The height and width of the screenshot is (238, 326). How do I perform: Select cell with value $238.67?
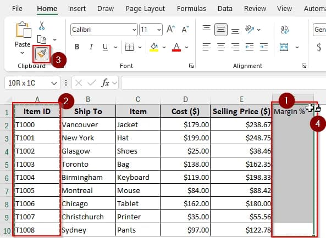(241, 124)
